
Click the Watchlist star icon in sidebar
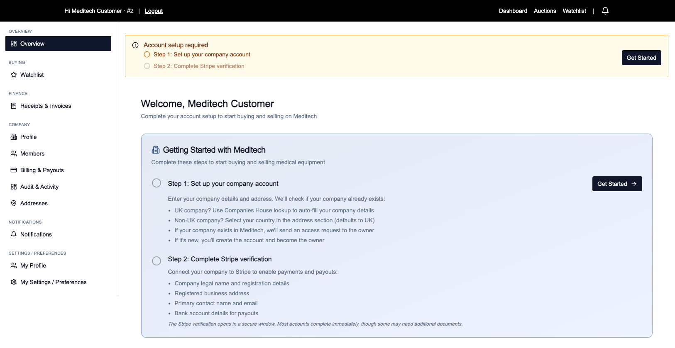(14, 75)
